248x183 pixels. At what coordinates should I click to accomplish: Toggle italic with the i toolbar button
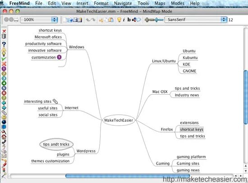[124, 20]
